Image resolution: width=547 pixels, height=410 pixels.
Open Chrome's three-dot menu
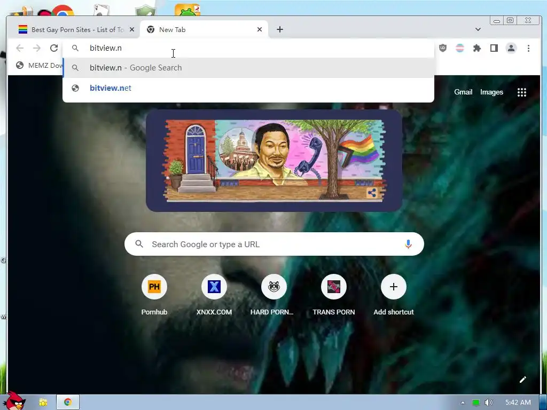coord(528,48)
